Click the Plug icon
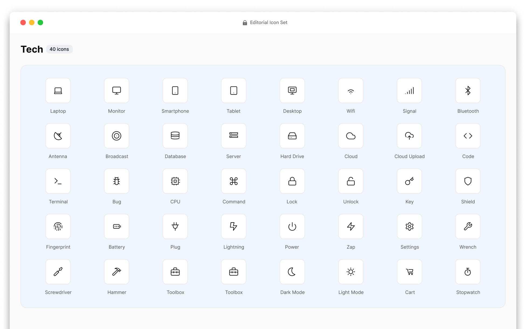The height and width of the screenshot is (329, 526). [x=175, y=227]
